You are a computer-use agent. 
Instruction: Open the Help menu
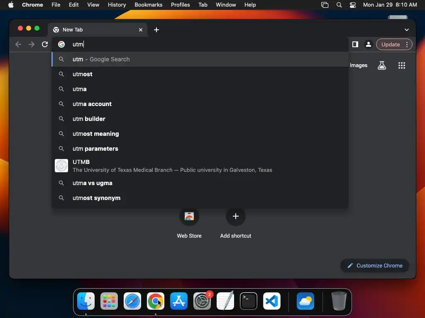tap(250, 5)
